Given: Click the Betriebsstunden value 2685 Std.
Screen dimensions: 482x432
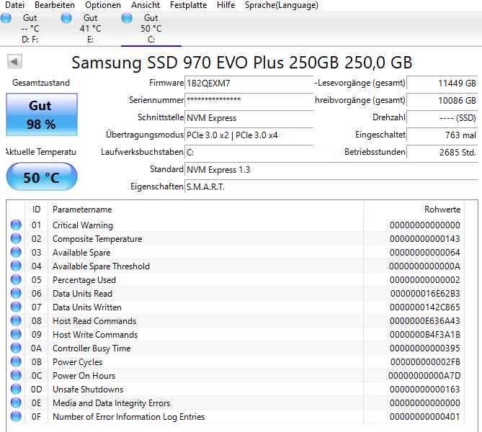Looking at the screenshot, I should pyautogui.click(x=442, y=152).
